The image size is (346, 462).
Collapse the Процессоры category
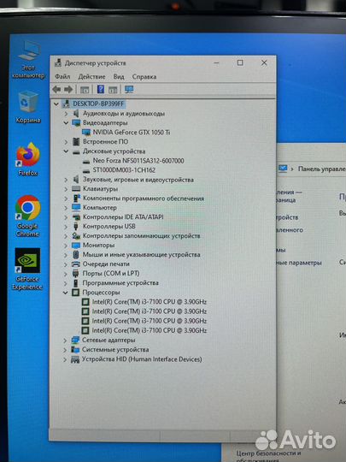(x=65, y=293)
